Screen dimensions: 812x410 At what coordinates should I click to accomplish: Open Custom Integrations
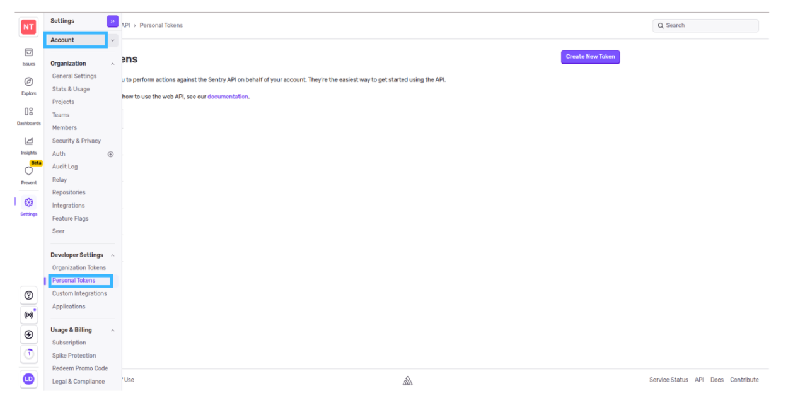(x=79, y=294)
